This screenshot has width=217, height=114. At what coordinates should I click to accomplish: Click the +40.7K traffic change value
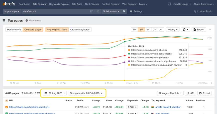[x=96, y=107]
